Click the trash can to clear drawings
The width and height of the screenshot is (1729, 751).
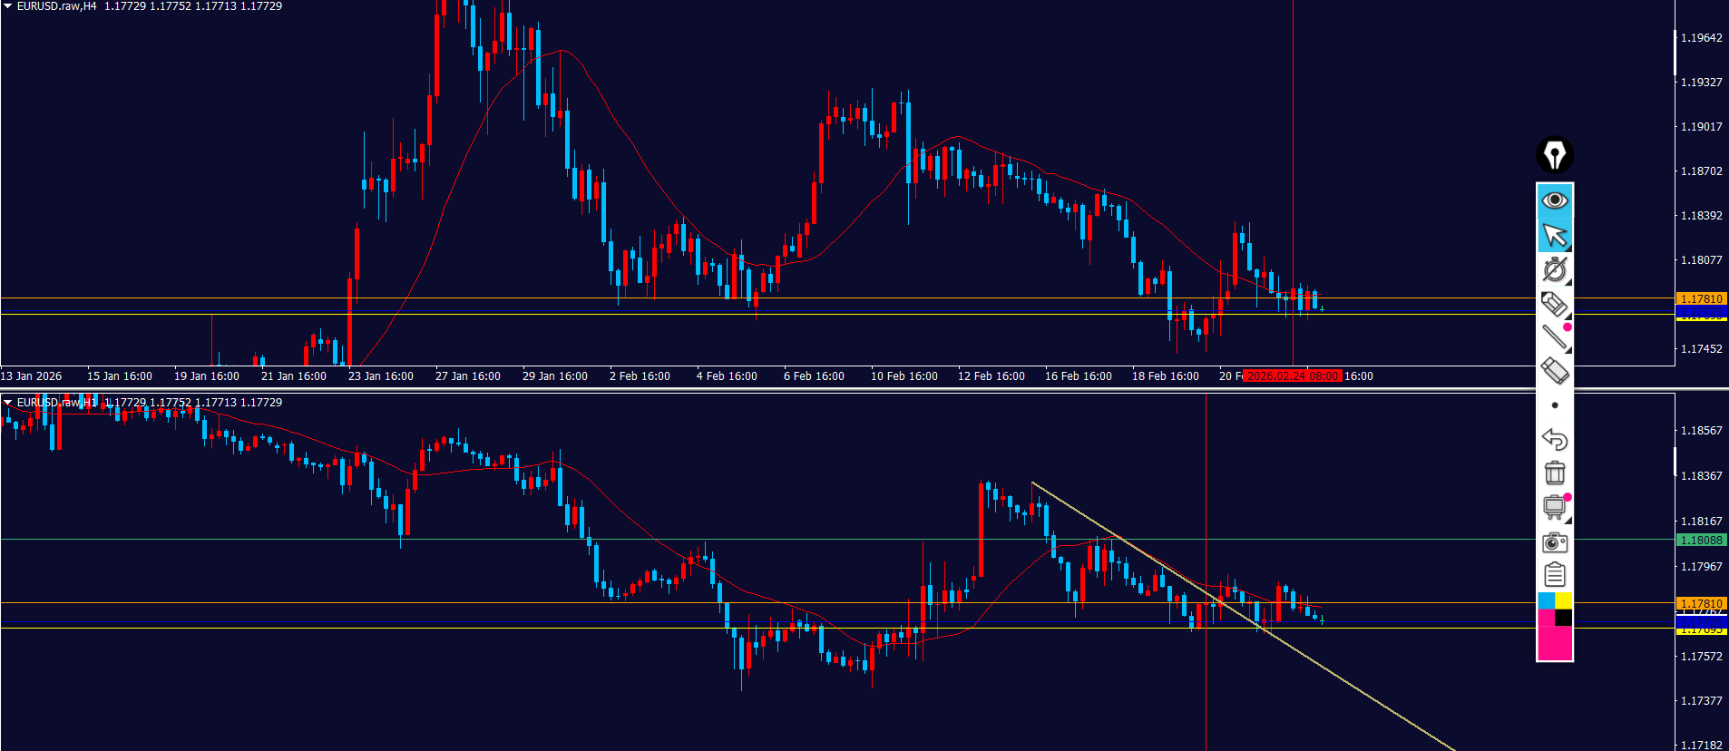pyautogui.click(x=1554, y=473)
